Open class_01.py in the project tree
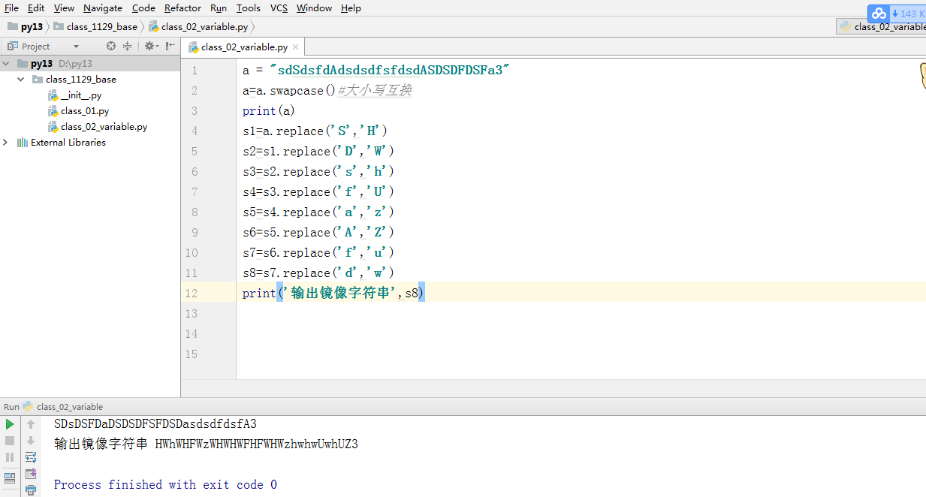The image size is (926, 497). click(85, 111)
